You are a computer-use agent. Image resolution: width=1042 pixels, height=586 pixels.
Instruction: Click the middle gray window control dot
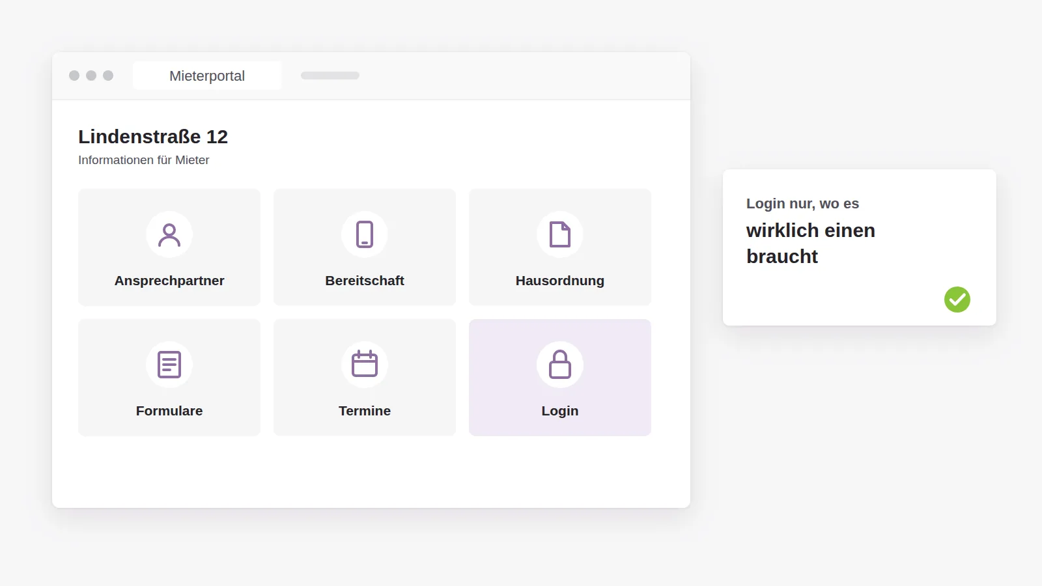(91, 76)
